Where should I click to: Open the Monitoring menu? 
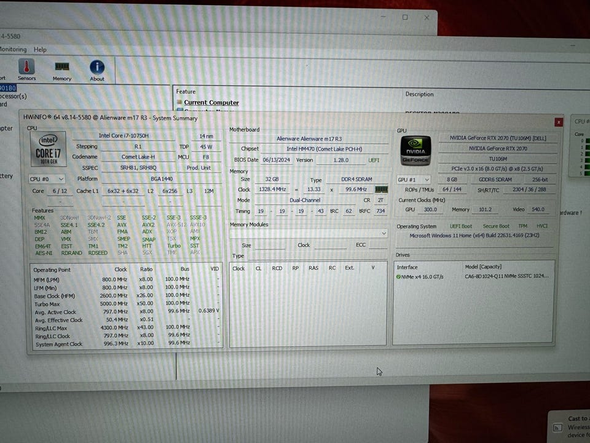click(13, 49)
